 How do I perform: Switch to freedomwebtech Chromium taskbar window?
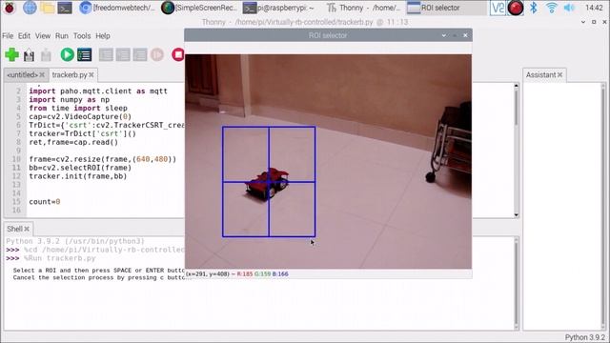tap(116, 8)
